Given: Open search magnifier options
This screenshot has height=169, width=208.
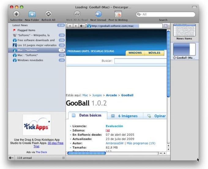Looking at the screenshot, I should tap(139, 14).
